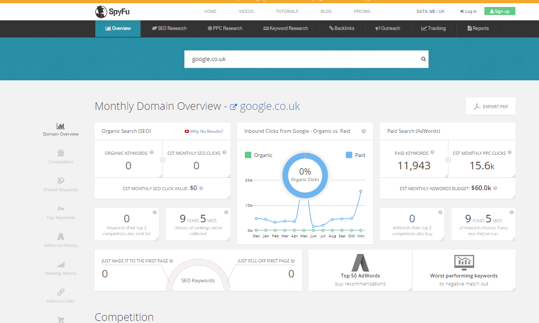Open the PPC Research tab
This screenshot has height=323, width=539.
(225, 28)
